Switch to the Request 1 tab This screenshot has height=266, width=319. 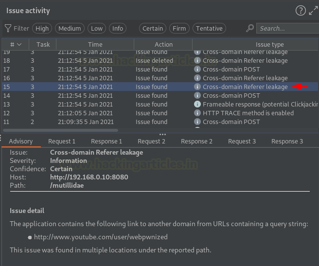pyautogui.click(x=62, y=142)
